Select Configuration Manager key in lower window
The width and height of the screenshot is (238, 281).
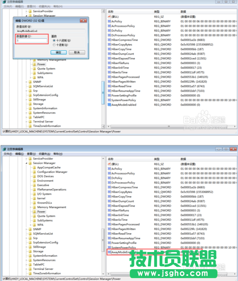coord(52,172)
